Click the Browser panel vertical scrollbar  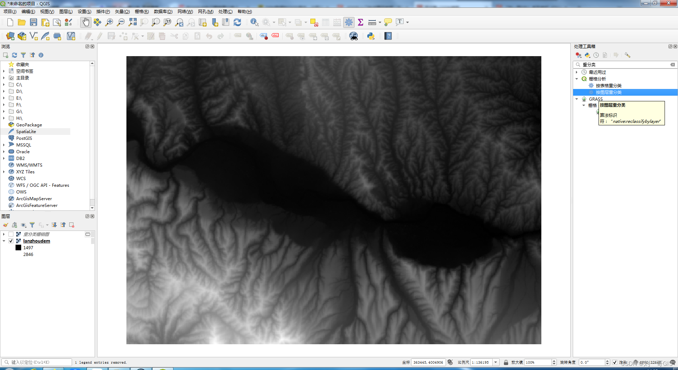92,136
